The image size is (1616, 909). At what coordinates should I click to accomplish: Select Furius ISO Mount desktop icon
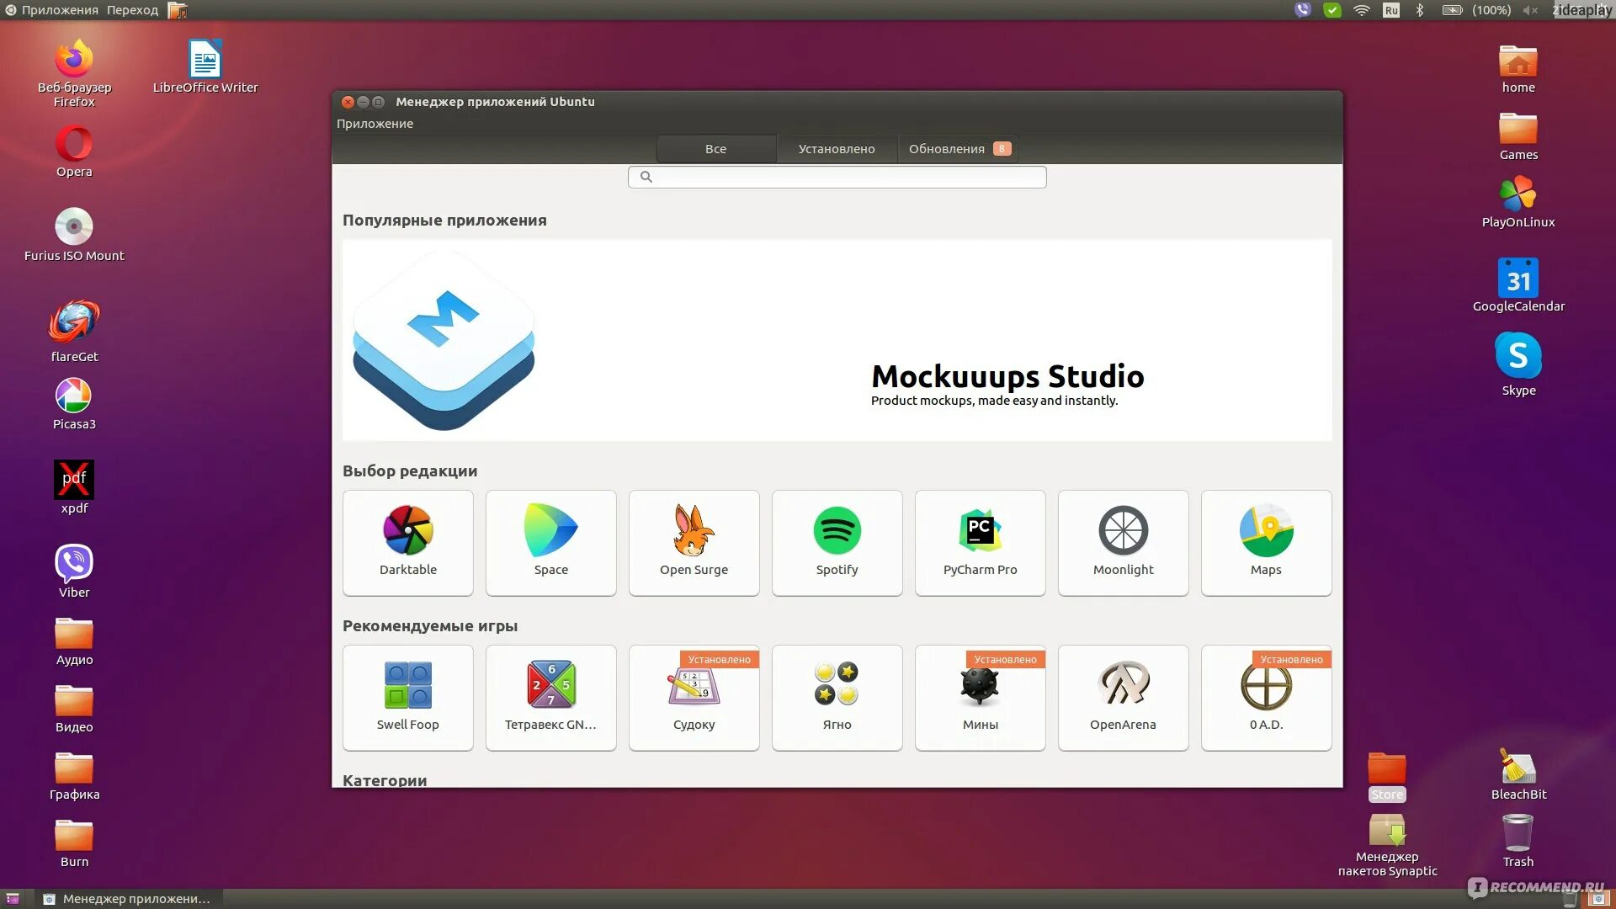[74, 235]
